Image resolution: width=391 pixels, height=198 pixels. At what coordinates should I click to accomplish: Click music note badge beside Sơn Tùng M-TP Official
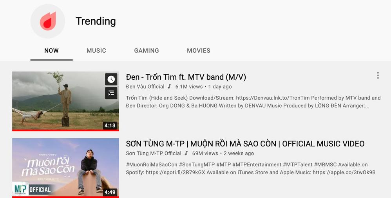pos(186,153)
